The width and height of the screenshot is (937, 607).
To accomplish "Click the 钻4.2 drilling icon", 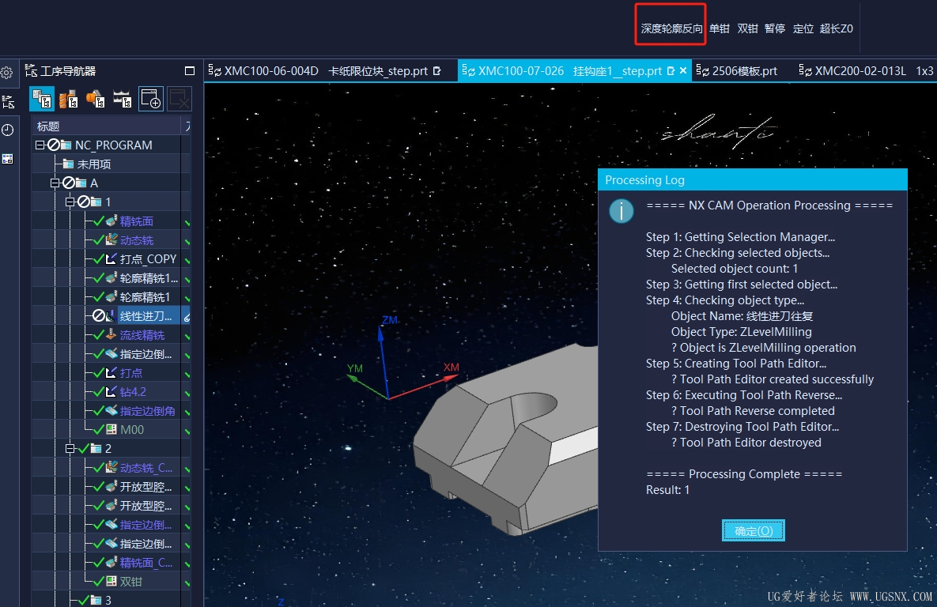I will [111, 391].
